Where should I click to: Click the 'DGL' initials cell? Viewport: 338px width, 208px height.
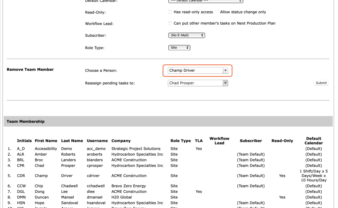21,192
